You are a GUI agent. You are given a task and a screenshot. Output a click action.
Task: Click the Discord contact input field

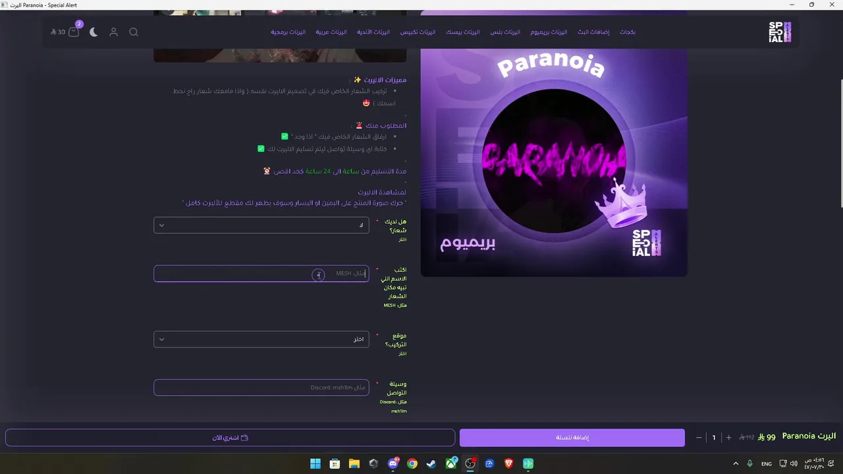pos(261,387)
